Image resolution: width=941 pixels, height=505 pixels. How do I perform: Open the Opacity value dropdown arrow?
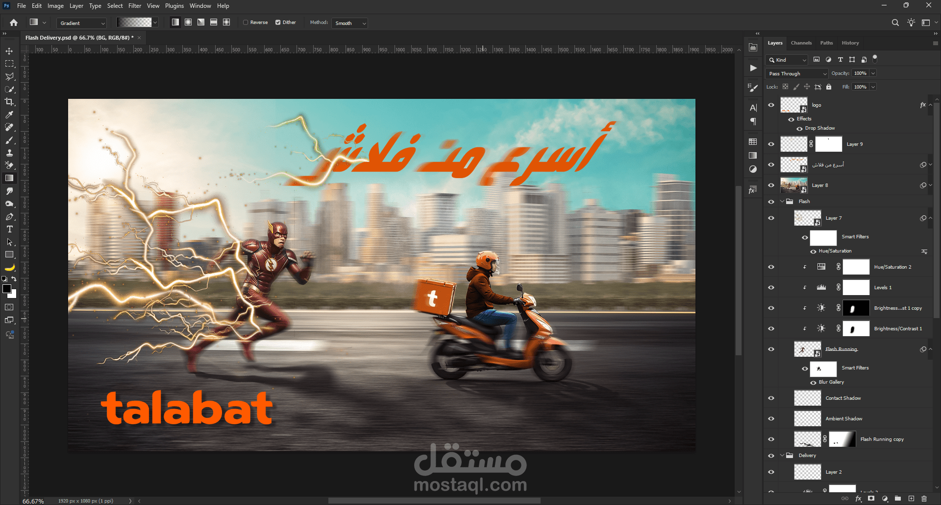click(873, 73)
